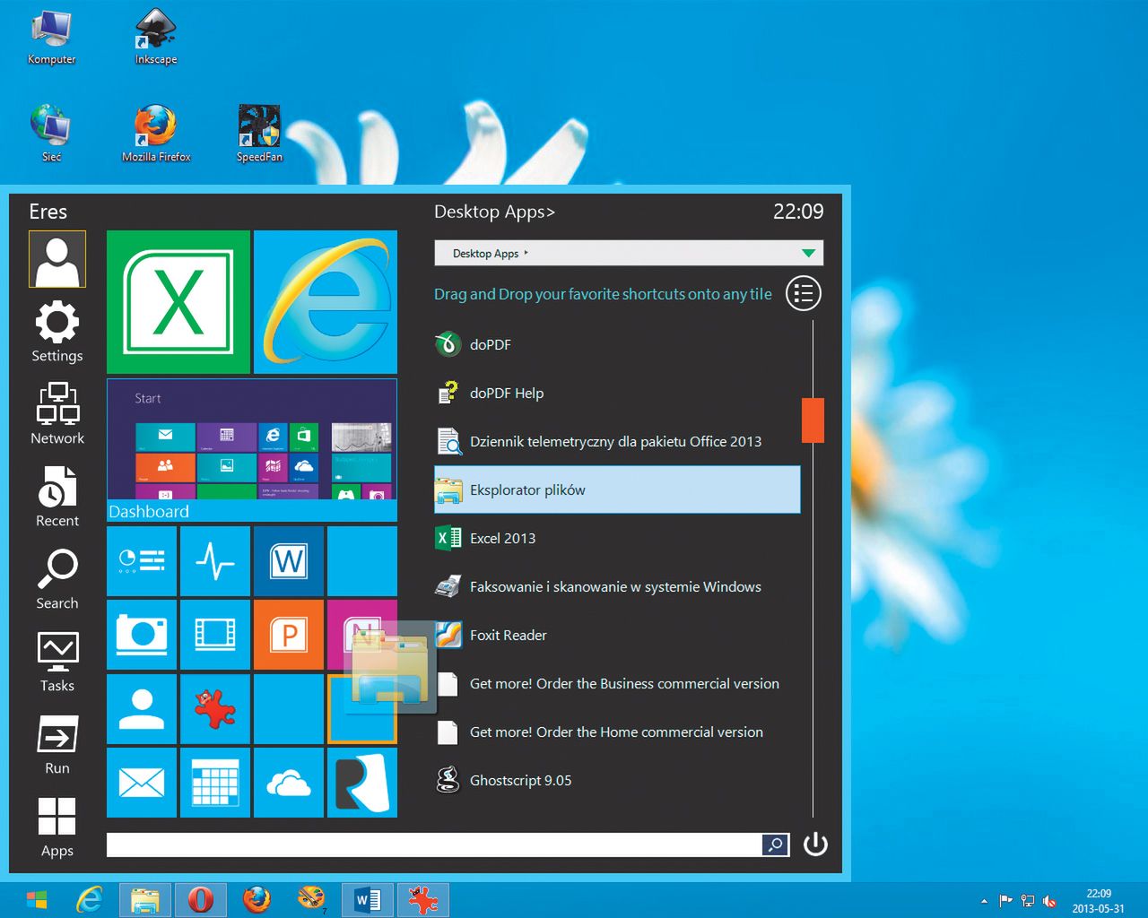Open the people contact tile
Viewport: 1148px width, 918px height.
(x=142, y=708)
